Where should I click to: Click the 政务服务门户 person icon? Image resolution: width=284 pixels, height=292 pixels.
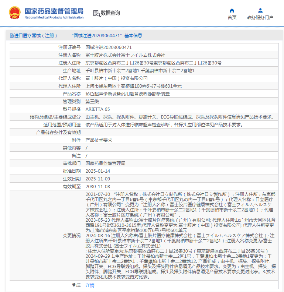coord(260,10)
